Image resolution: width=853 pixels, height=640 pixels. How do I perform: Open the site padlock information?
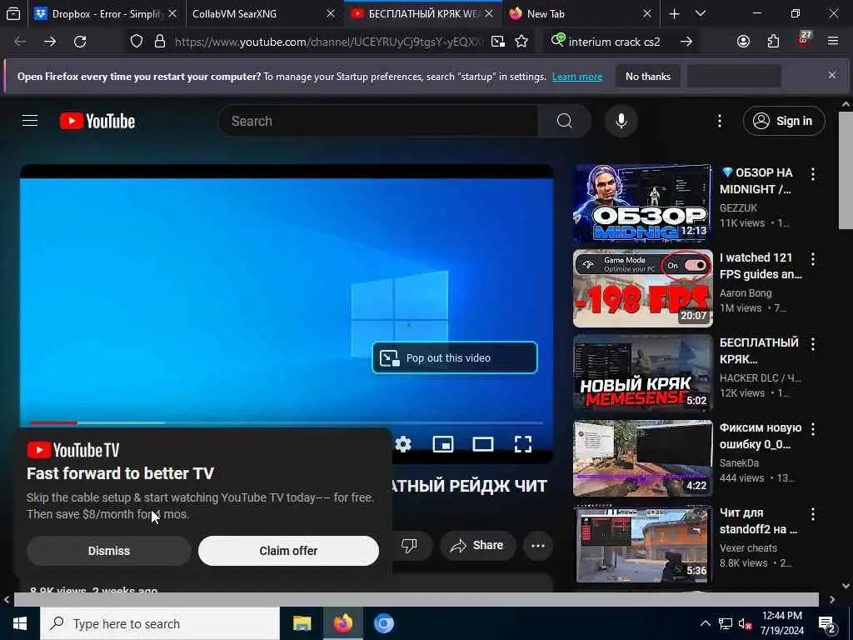tap(159, 42)
